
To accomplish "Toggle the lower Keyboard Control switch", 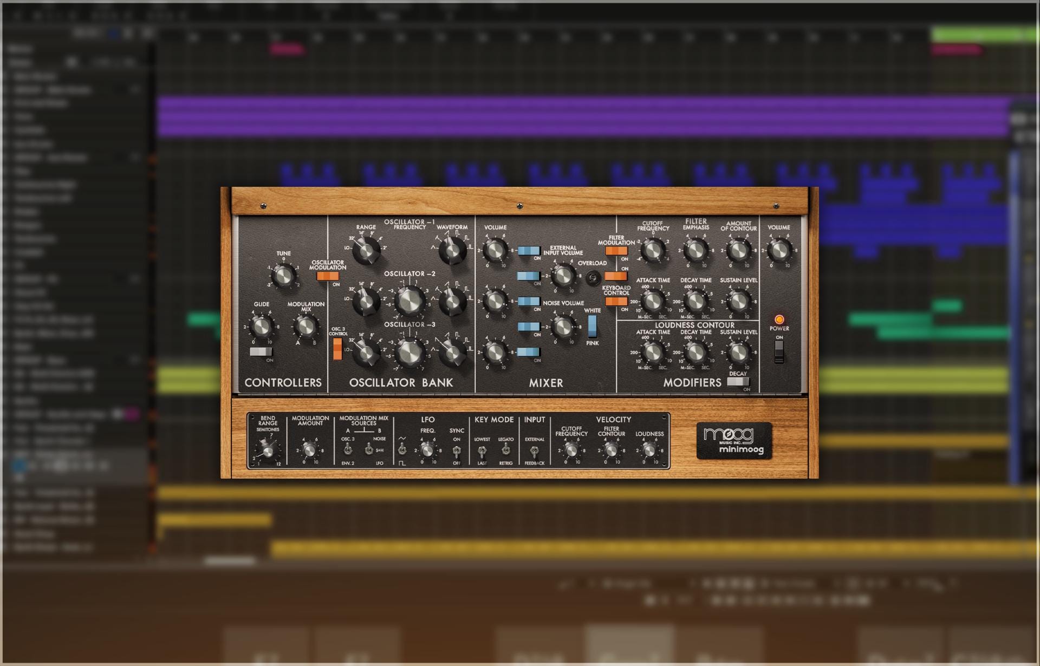I will [616, 302].
